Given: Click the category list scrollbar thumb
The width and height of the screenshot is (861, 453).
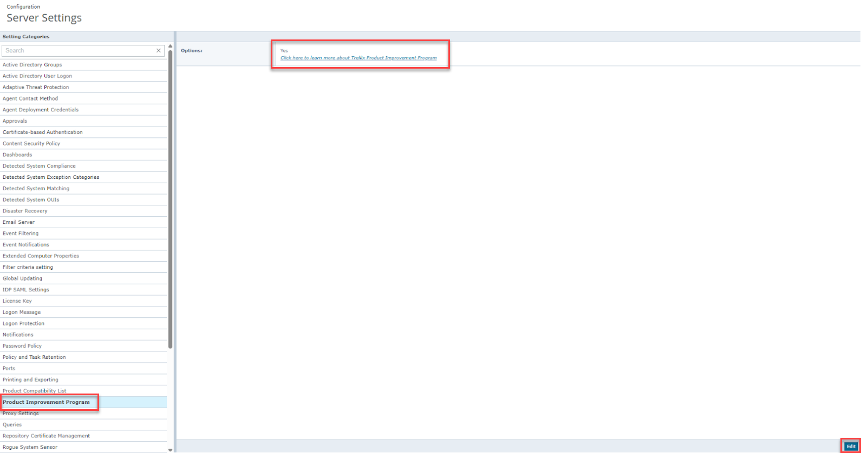Looking at the screenshot, I should point(170,199).
